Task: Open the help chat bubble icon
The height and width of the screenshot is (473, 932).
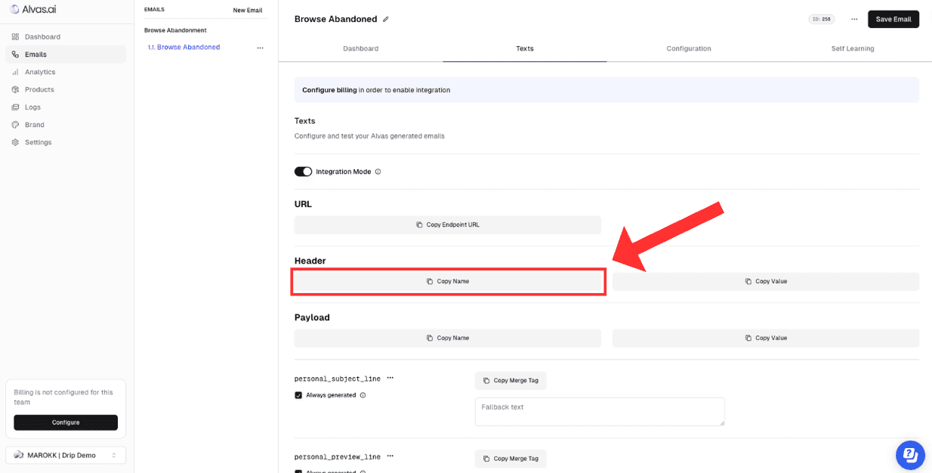Action: 910,455
